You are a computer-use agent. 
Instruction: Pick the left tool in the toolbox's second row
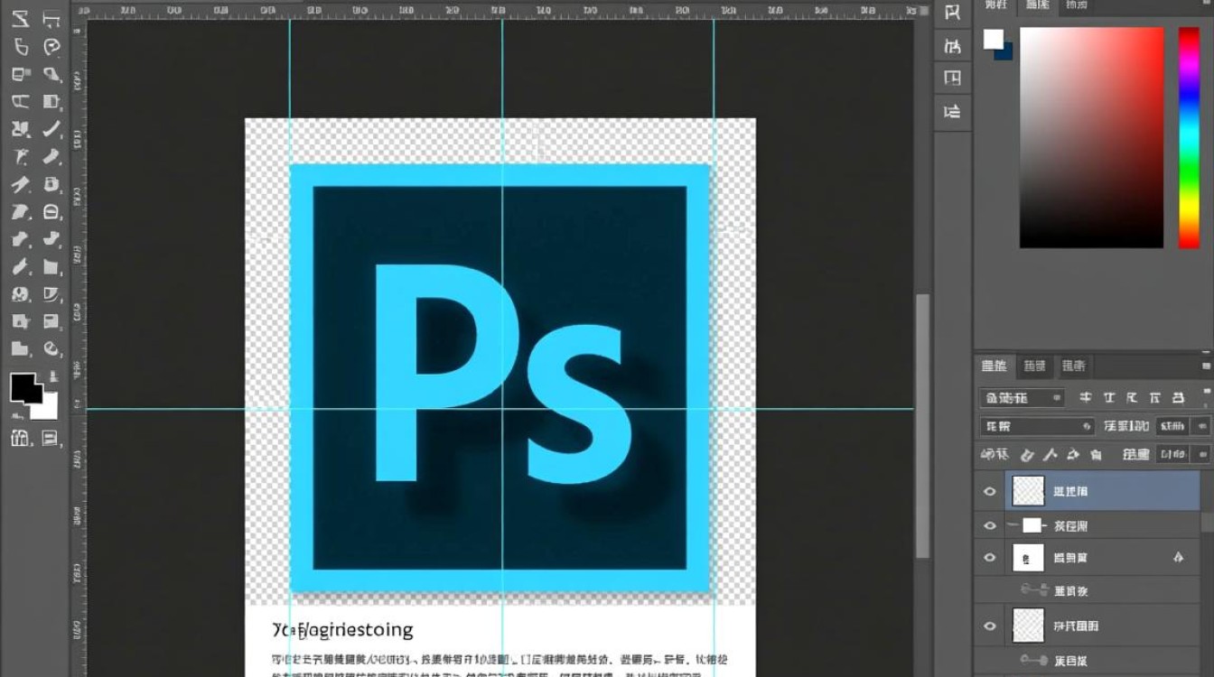pyautogui.click(x=21, y=47)
